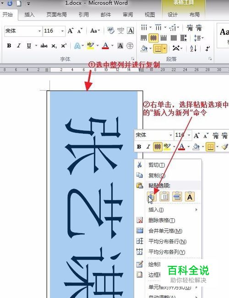Toggle Subscript x₂ formatting

(54, 46)
